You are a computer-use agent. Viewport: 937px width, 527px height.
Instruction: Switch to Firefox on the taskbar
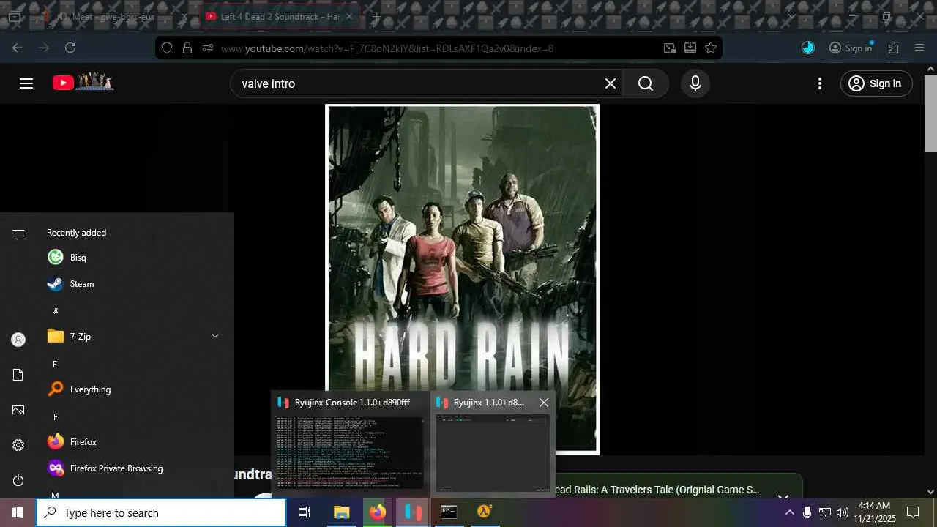tap(377, 512)
